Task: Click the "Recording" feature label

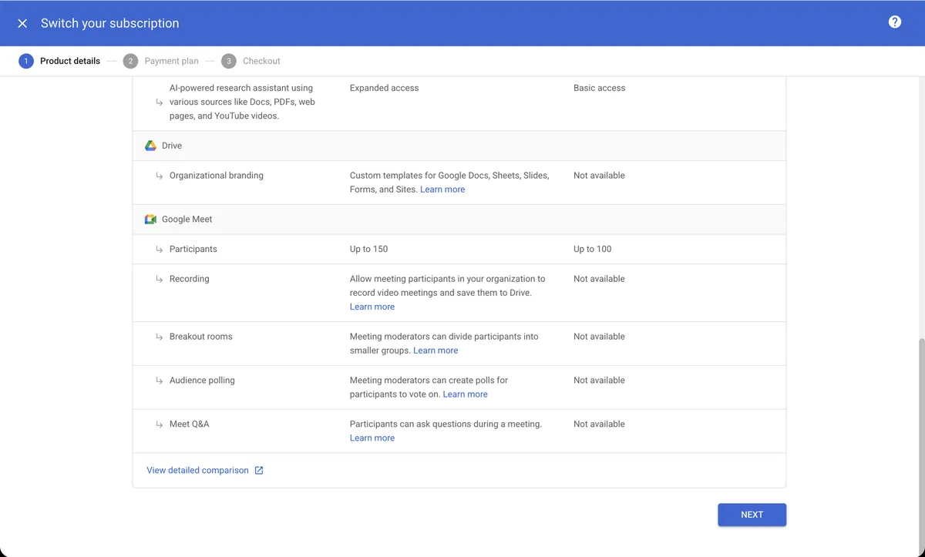Action: click(x=190, y=279)
